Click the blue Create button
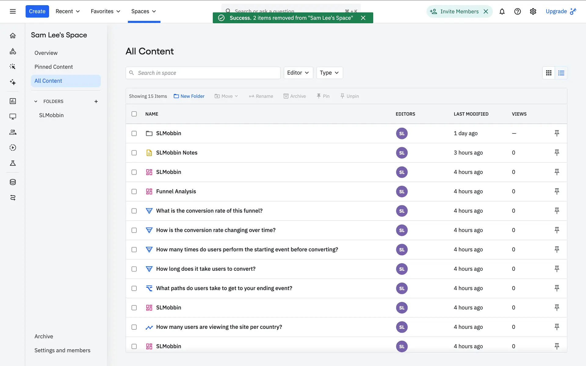The width and height of the screenshot is (586, 366). [x=37, y=11]
